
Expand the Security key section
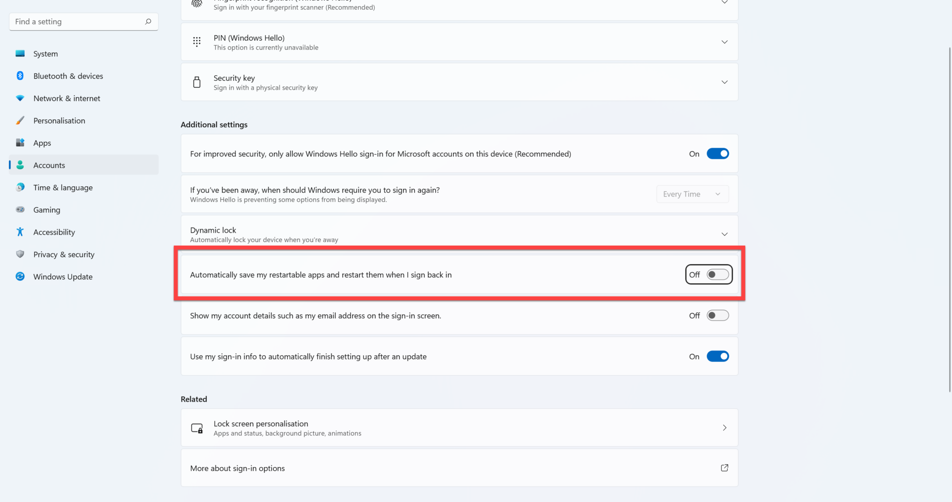point(724,82)
